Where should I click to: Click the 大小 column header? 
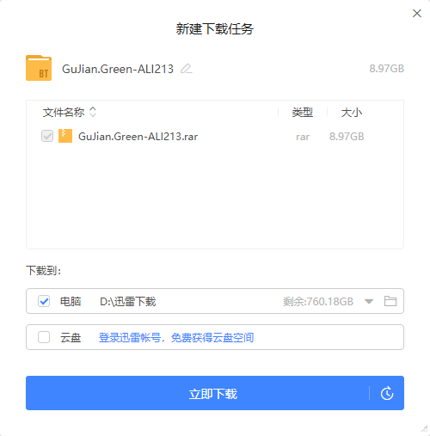tap(352, 113)
